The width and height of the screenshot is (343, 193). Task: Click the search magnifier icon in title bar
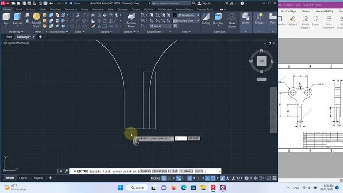[194, 3]
